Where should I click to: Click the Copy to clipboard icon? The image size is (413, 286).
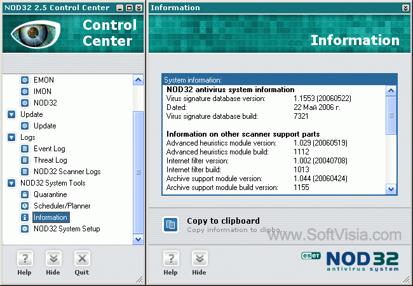pos(170,224)
